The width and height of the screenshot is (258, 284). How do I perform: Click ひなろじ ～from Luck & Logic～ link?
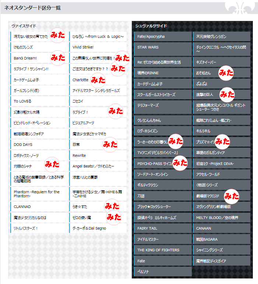[x=98, y=36]
